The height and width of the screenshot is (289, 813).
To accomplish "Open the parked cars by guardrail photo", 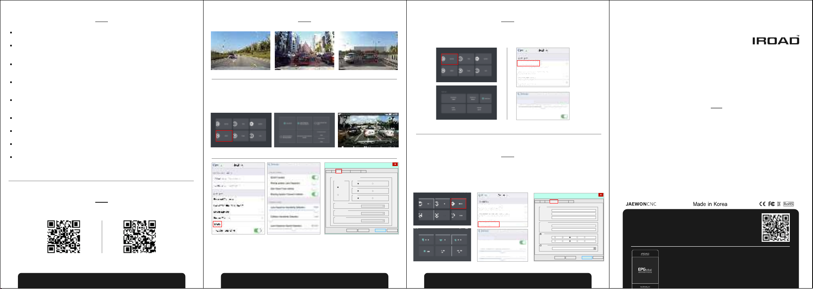I will (368, 50).
